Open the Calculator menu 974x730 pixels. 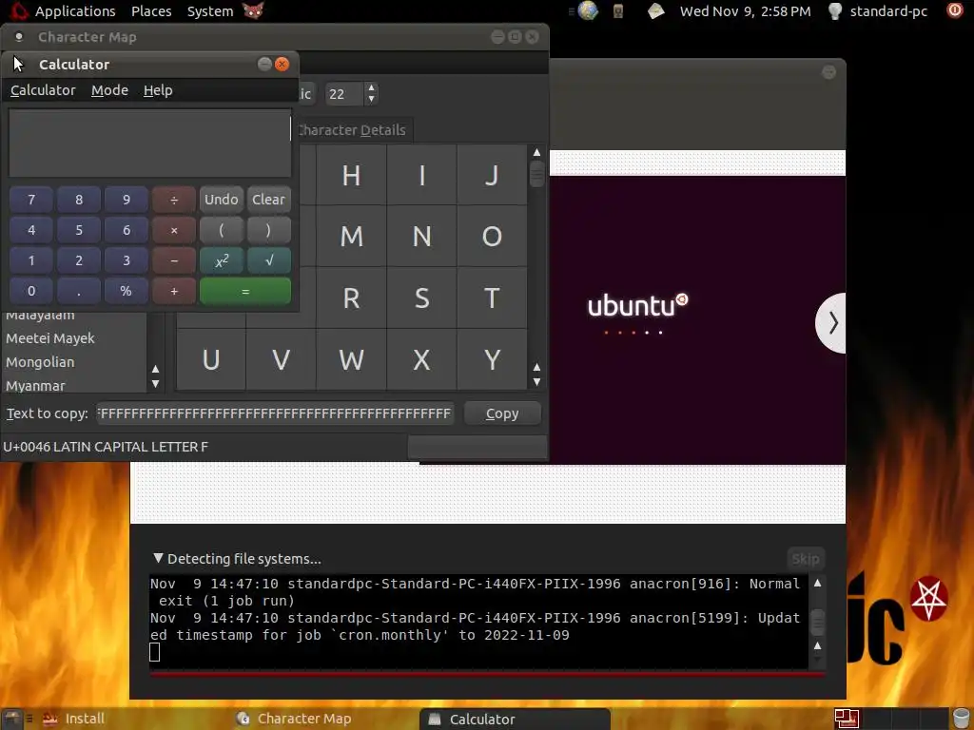tap(43, 90)
